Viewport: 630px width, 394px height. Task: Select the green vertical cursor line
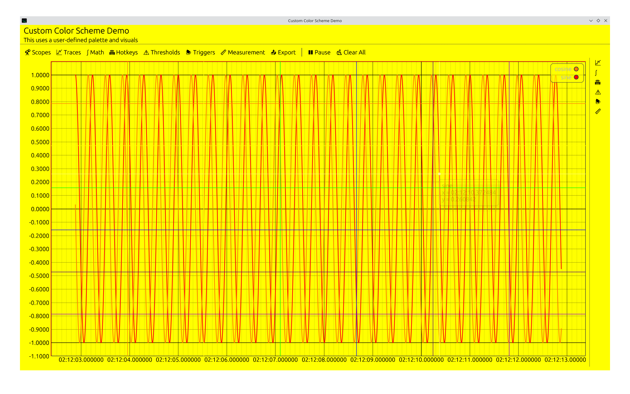[280, 209]
